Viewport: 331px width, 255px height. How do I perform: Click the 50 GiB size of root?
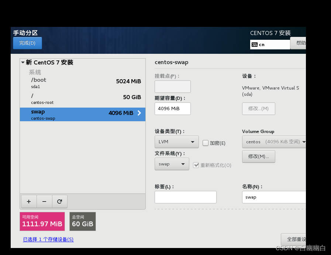pyautogui.click(x=132, y=97)
